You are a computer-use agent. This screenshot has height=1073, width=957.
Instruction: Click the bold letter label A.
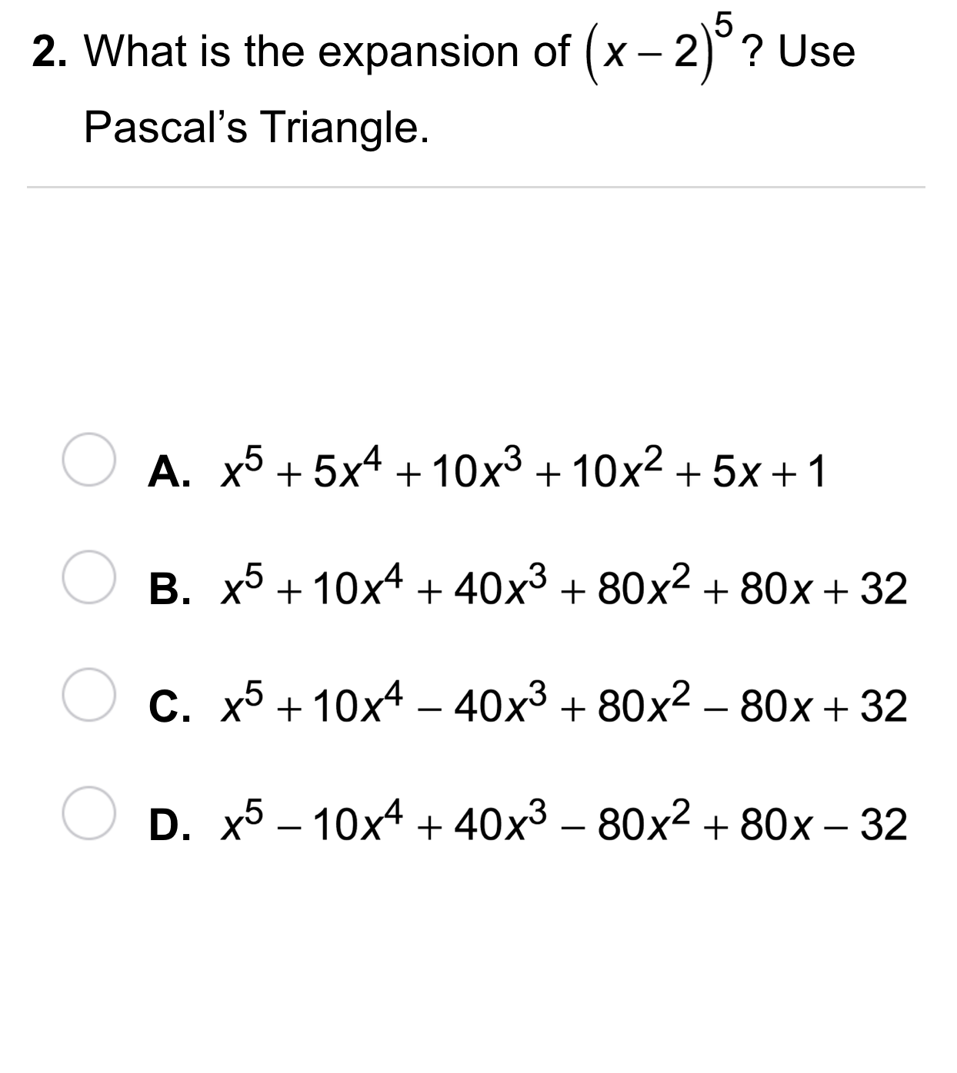pyautogui.click(x=169, y=471)
